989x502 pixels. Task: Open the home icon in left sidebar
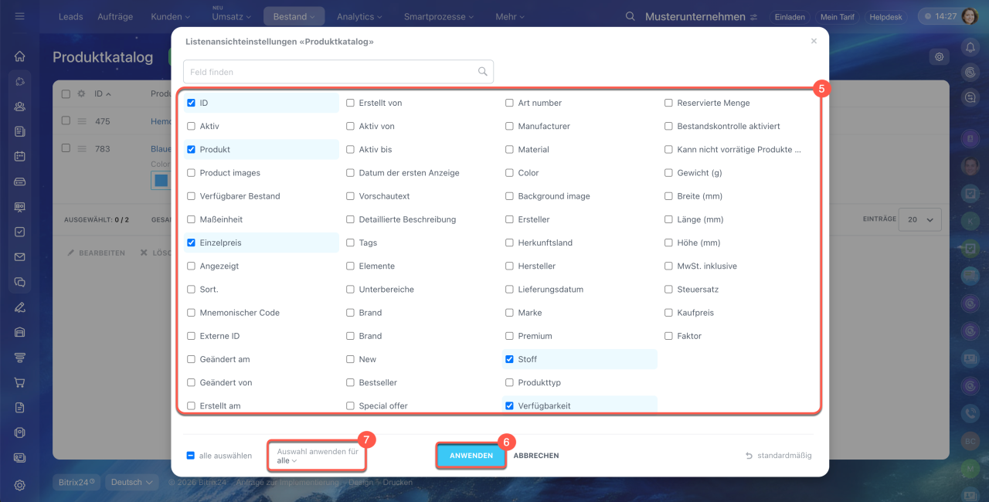point(20,56)
